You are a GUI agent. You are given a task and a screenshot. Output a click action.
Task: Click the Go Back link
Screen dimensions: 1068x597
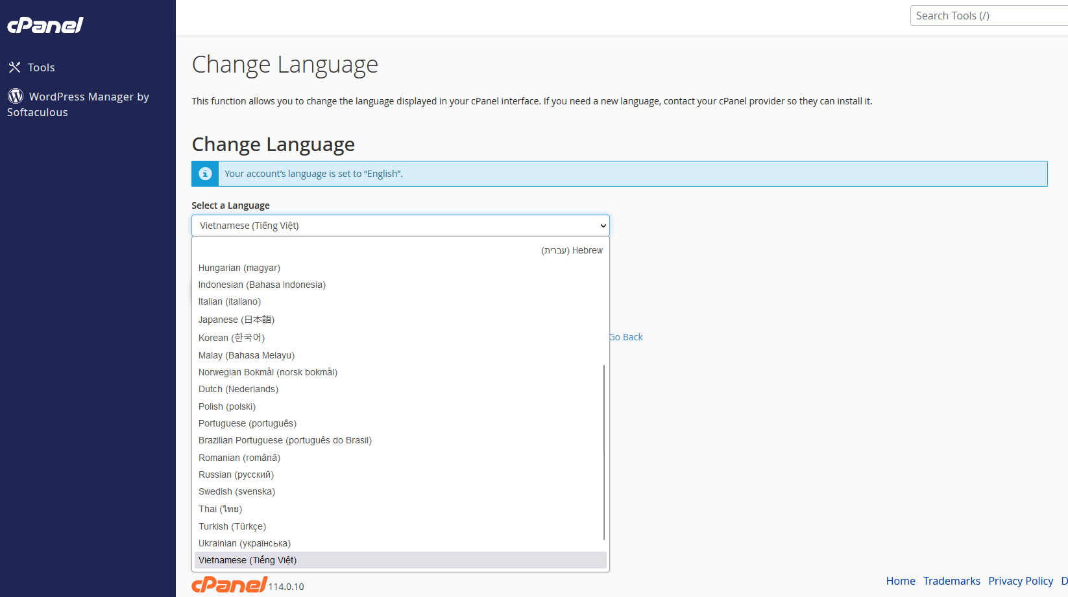coord(626,337)
